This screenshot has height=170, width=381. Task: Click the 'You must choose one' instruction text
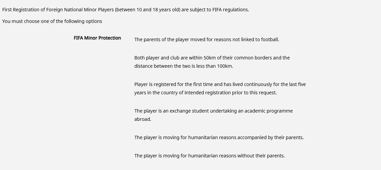coord(52,21)
